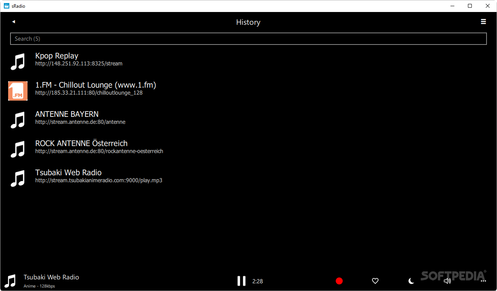Maximize the sRadio window
Screen dimensions: 497x291
(x=470, y=6)
